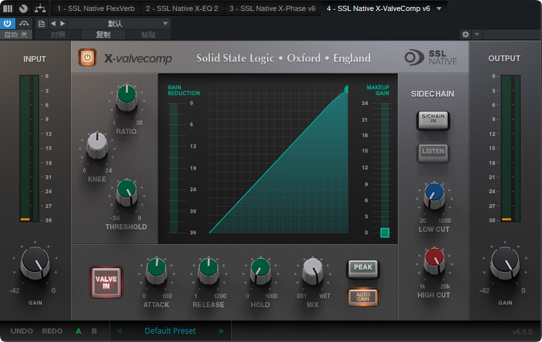Click the round pie-shaped icon in top bar
This screenshot has height=342, width=542.
point(24,8)
